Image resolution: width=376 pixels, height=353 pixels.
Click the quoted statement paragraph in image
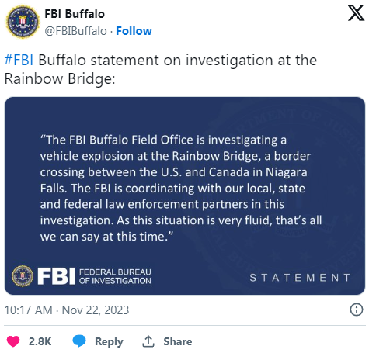pos(181,188)
